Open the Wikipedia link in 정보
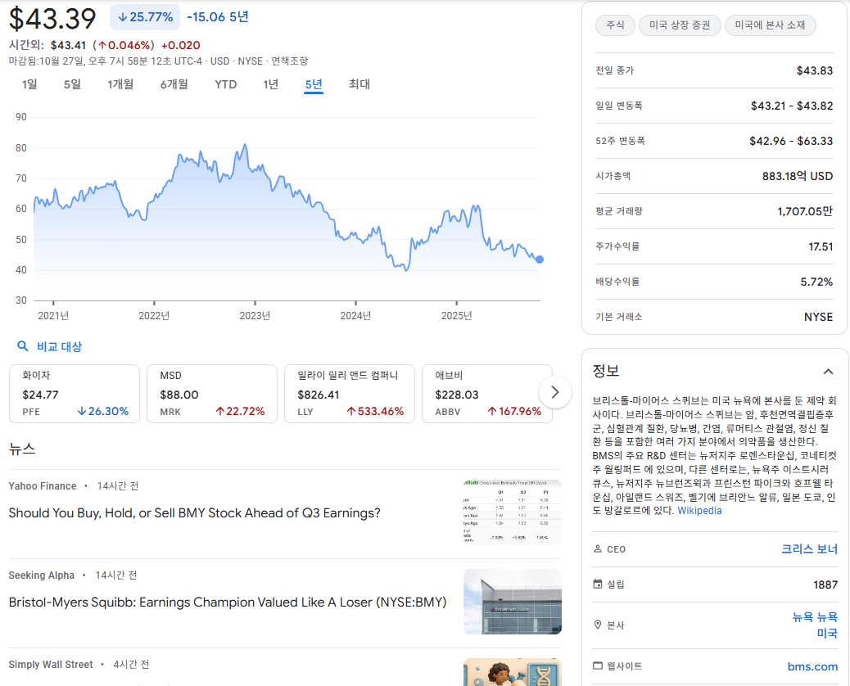The height and width of the screenshot is (686, 850). tap(699, 511)
